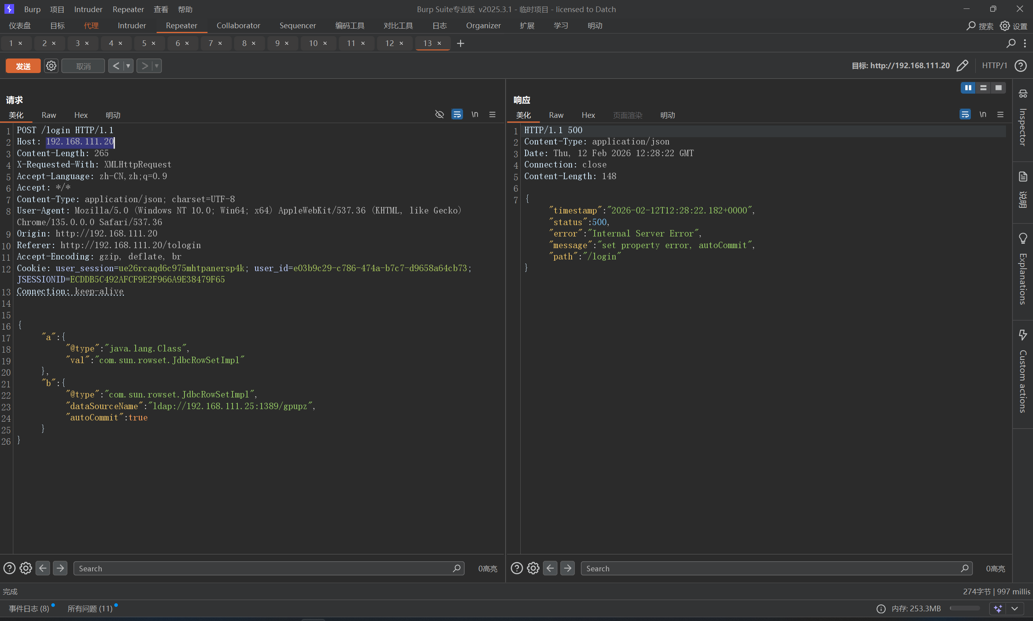
Task: Expand the previous request history dropdown arrow
Action: 128,66
